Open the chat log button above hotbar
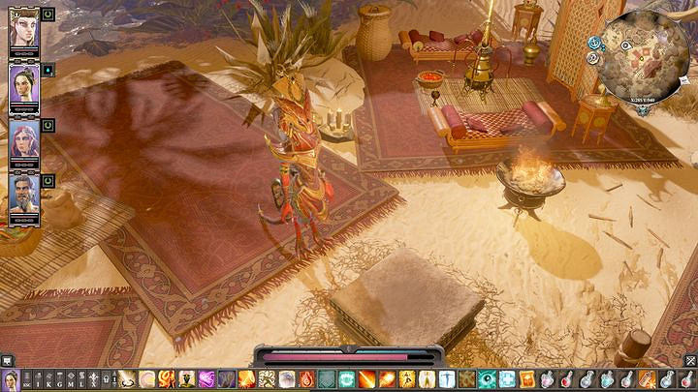The width and height of the screenshot is (698, 392). 8,360
